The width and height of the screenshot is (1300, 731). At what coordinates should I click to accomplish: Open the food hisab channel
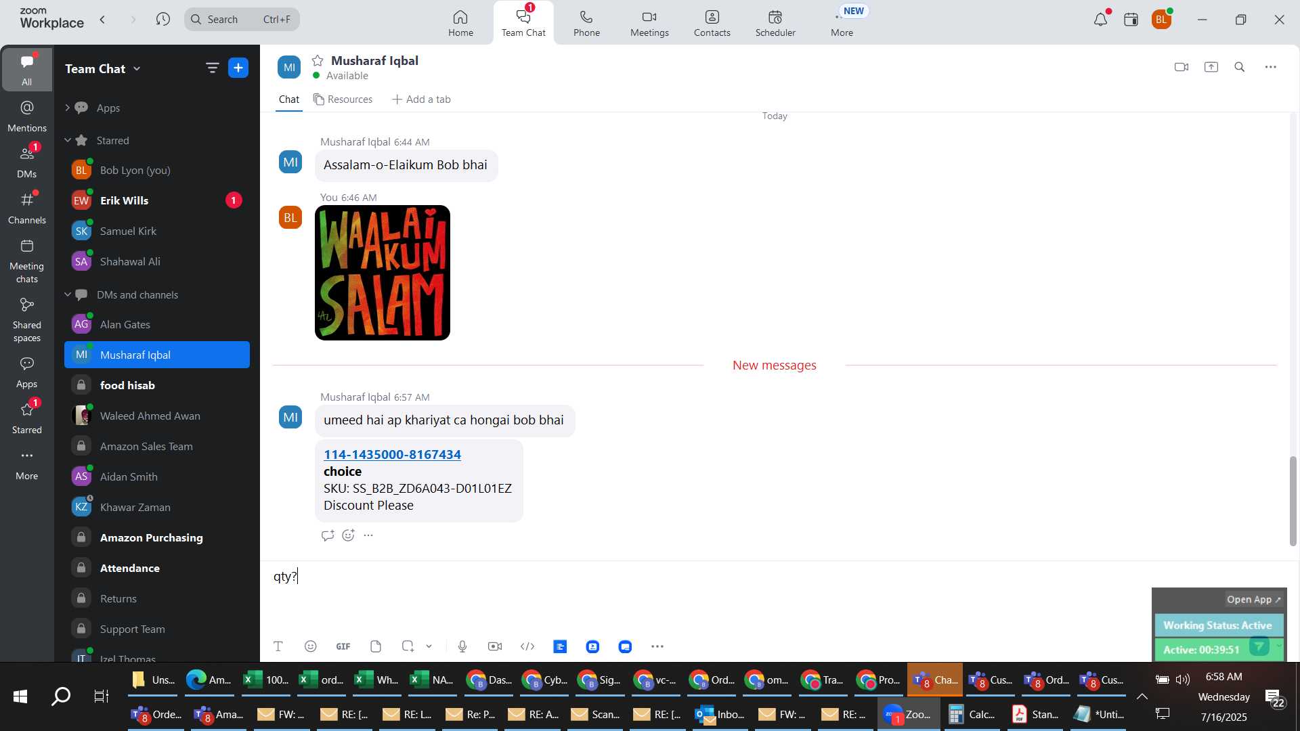pos(157,385)
